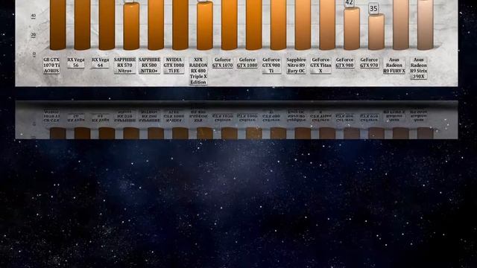Select the GeForce GTX 970 bar labeled 35
Image resolution: width=477 pixels, height=268 pixels.
coord(376,32)
